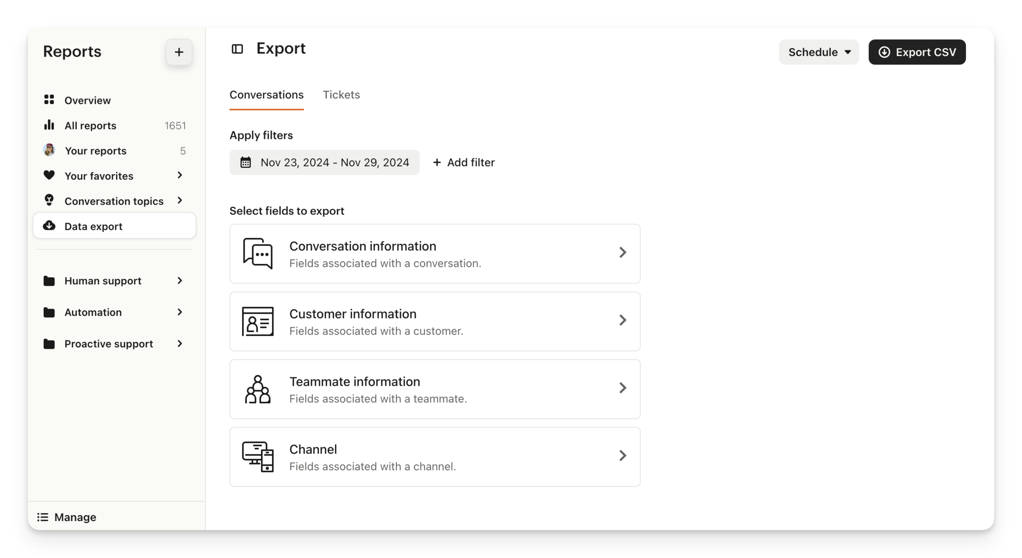Click Add filter
Image resolution: width=1022 pixels, height=558 pixels.
pyautogui.click(x=464, y=162)
